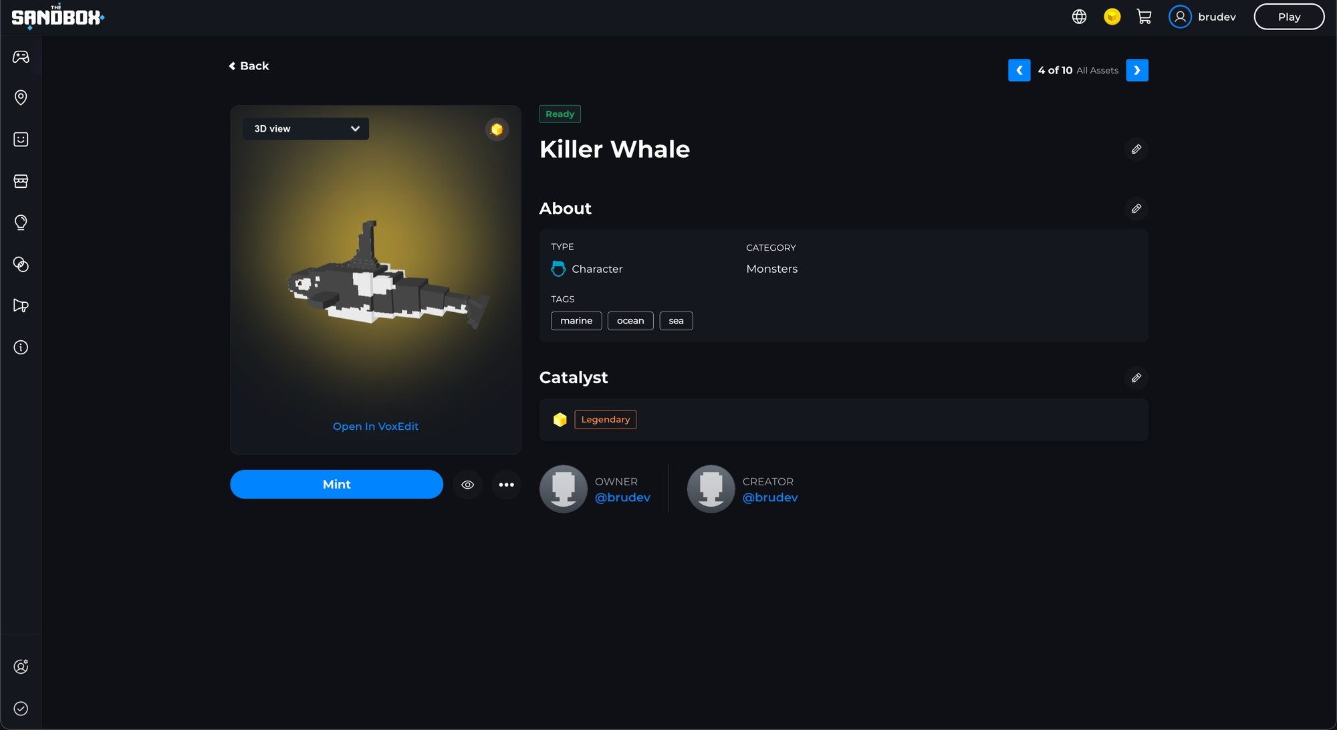The width and height of the screenshot is (1337, 730).
Task: Click the ocean tag
Action: tap(630, 321)
